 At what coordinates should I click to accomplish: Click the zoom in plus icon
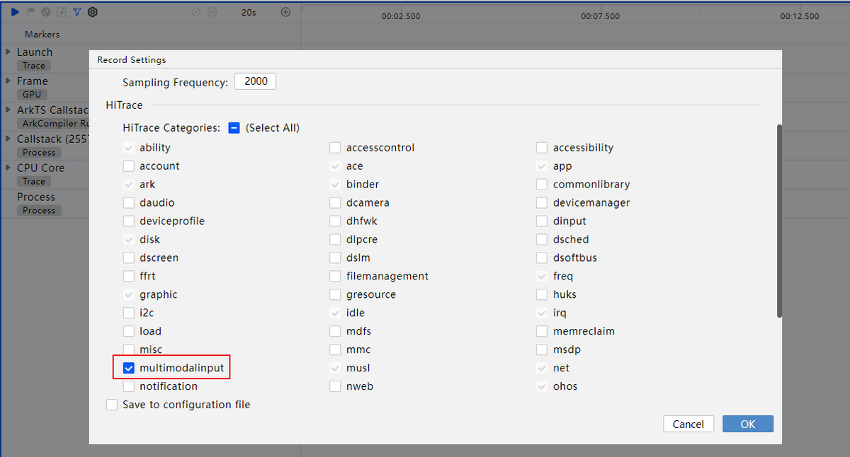click(285, 12)
